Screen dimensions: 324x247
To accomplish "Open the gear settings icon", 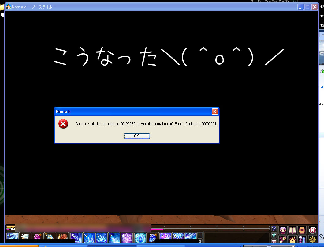I will point(312,240).
